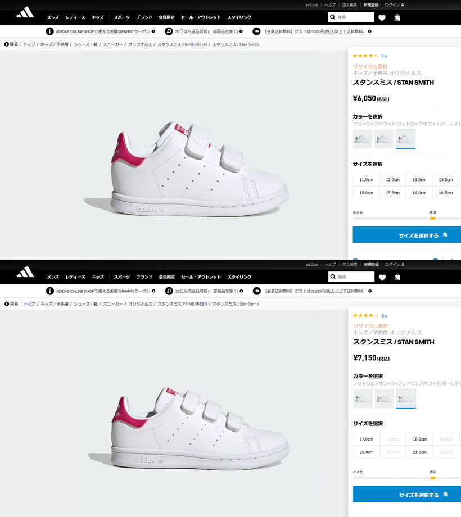This screenshot has width=461, height=517.
Task: Click the returns icon beside 30日以内返品可能
Action: 168,31
